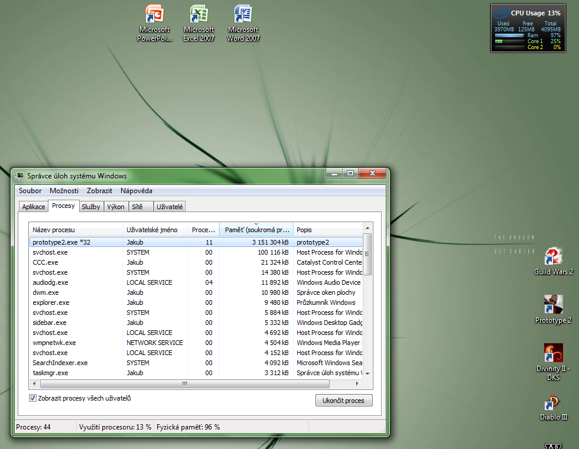
Task: Switch to the Výkon tab
Action: coord(116,207)
